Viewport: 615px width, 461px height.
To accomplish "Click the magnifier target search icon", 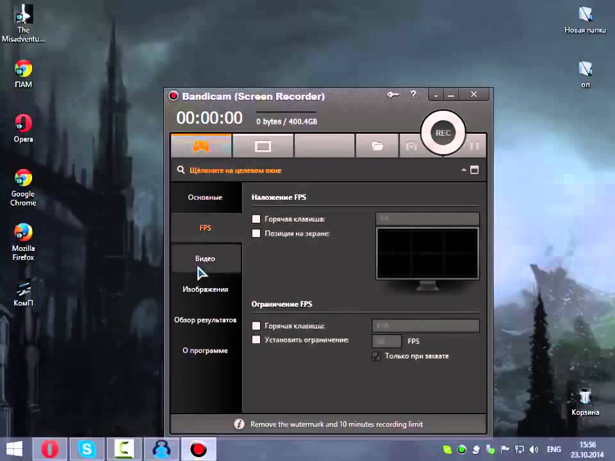I will tap(181, 170).
